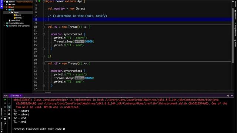Viewport: 237px width, 133px height.
Task: Click the Down the stack trace arrow
Action: [9, 103]
